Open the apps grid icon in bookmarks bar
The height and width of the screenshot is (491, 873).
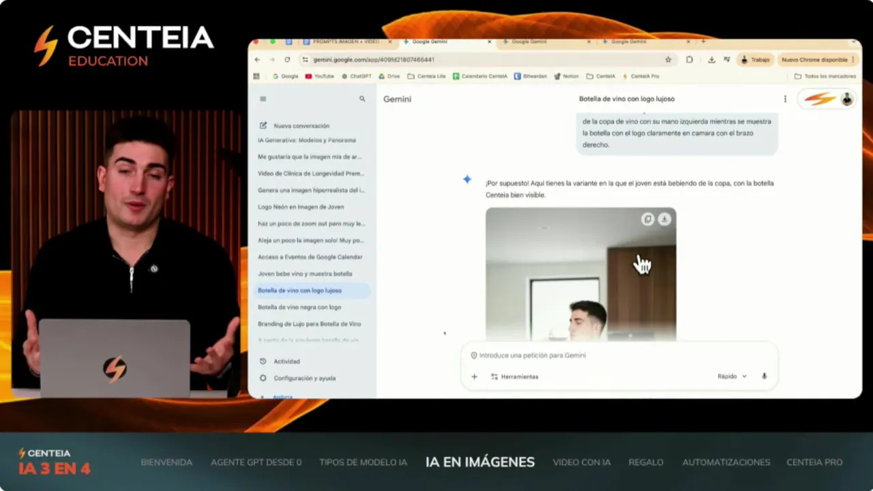[x=257, y=76]
